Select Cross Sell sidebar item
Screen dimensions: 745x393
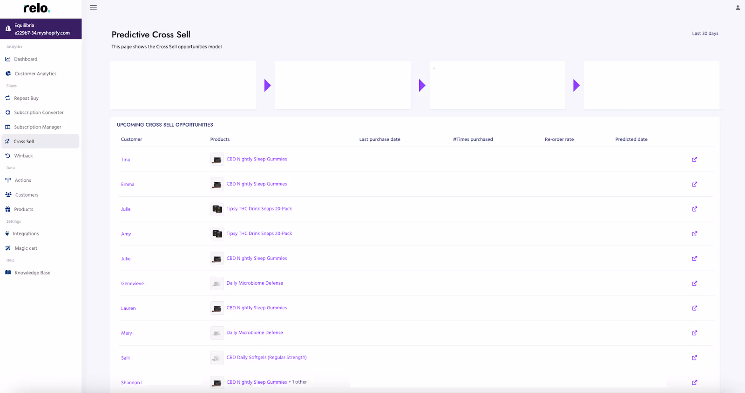pyautogui.click(x=41, y=141)
